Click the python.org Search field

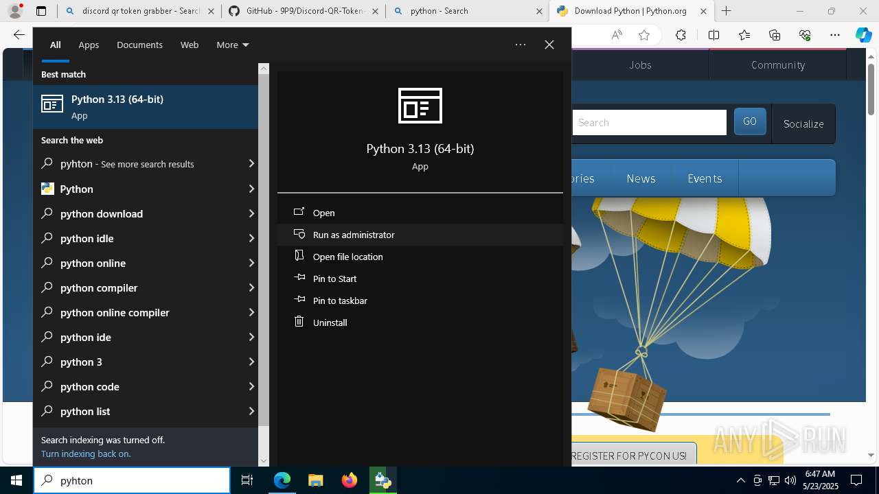(649, 122)
